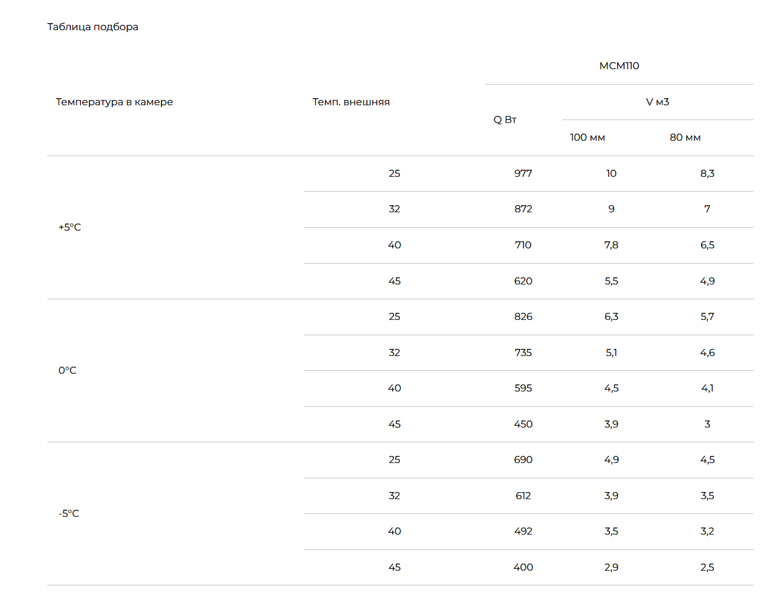
Task: Click the "Таблица подбора" heading
Action: coord(93,27)
